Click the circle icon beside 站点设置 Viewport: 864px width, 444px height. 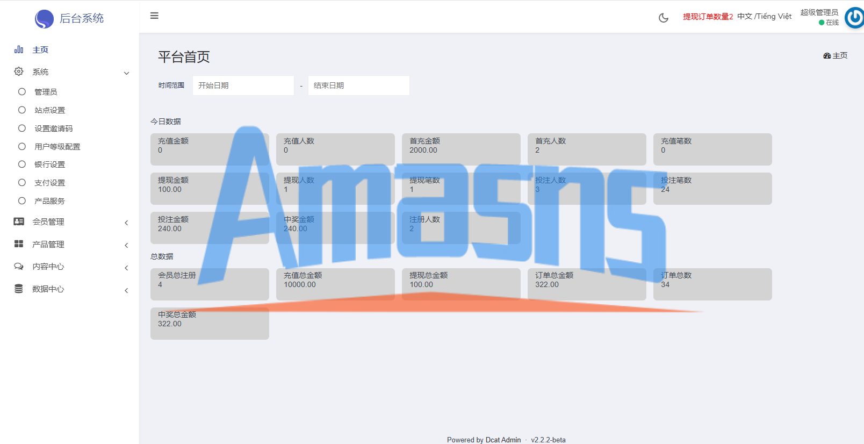(22, 110)
